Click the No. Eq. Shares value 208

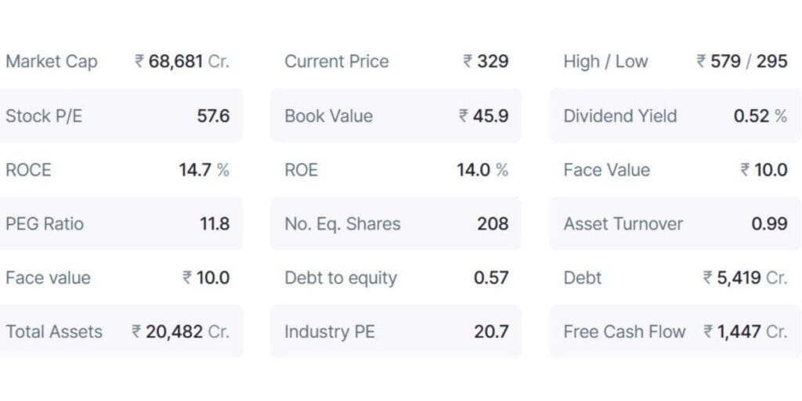493,224
